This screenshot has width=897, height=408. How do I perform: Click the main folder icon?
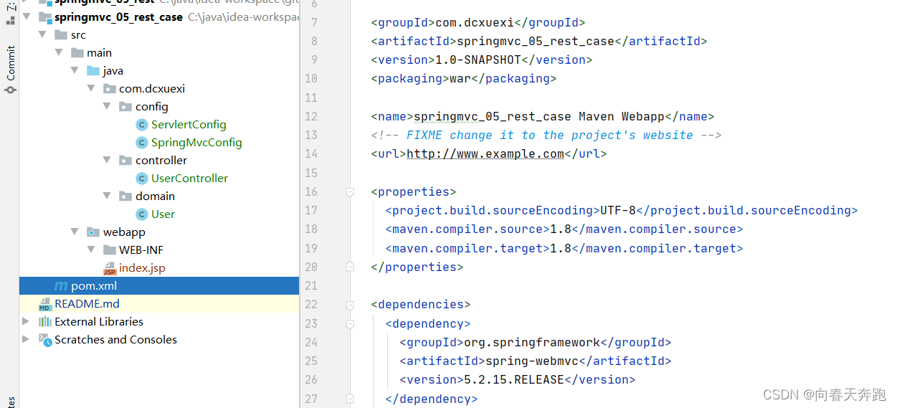coord(77,52)
